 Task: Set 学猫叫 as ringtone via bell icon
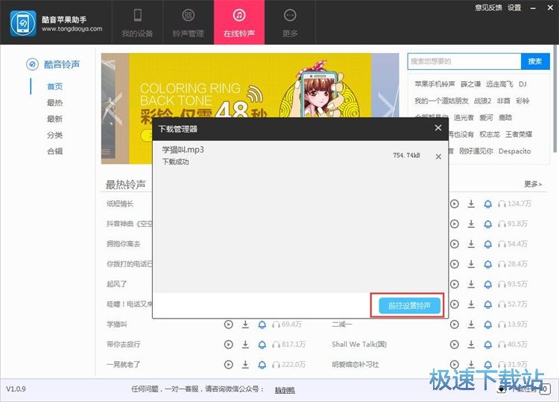[262, 325]
